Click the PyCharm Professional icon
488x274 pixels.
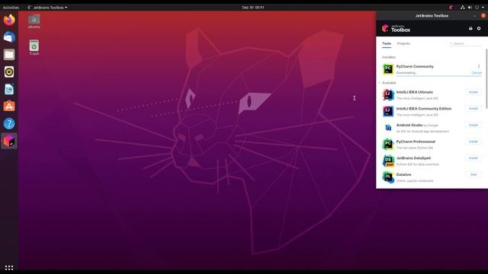tap(388, 144)
